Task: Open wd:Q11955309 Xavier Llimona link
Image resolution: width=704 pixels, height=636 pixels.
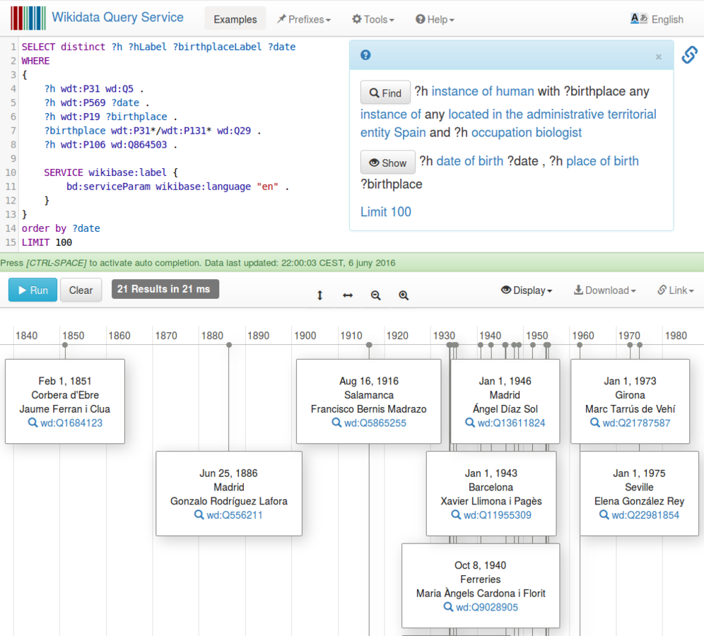Action: pyautogui.click(x=497, y=515)
